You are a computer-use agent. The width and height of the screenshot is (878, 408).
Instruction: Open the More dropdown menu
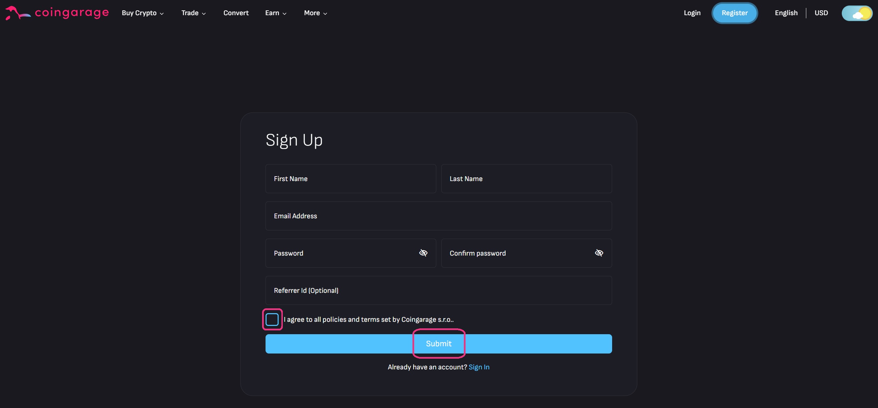point(315,13)
